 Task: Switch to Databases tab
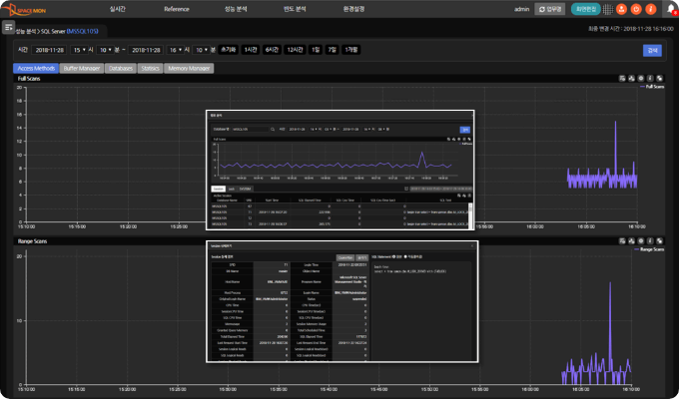121,69
